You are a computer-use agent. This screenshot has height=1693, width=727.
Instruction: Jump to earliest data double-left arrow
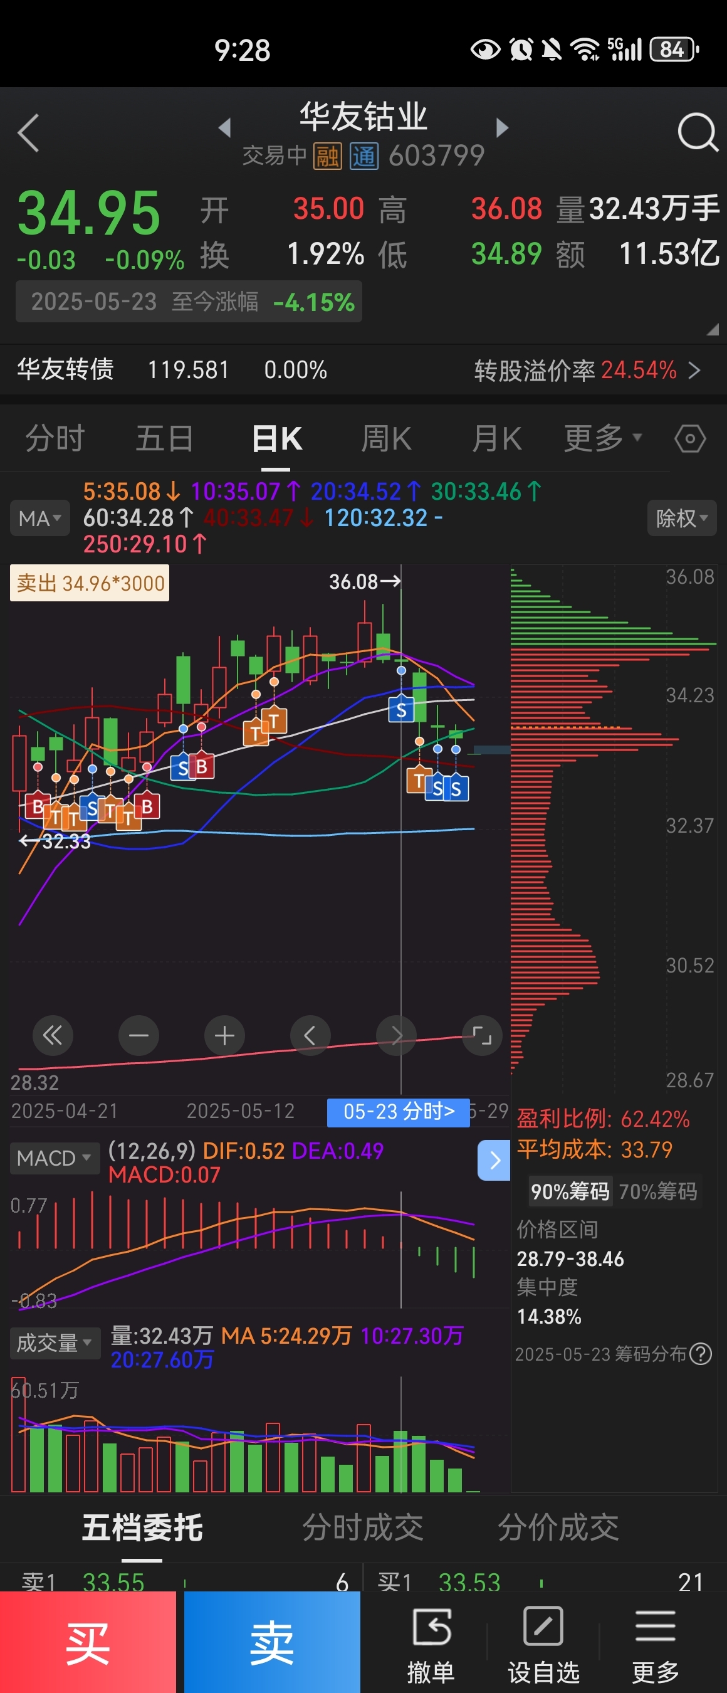click(53, 1036)
